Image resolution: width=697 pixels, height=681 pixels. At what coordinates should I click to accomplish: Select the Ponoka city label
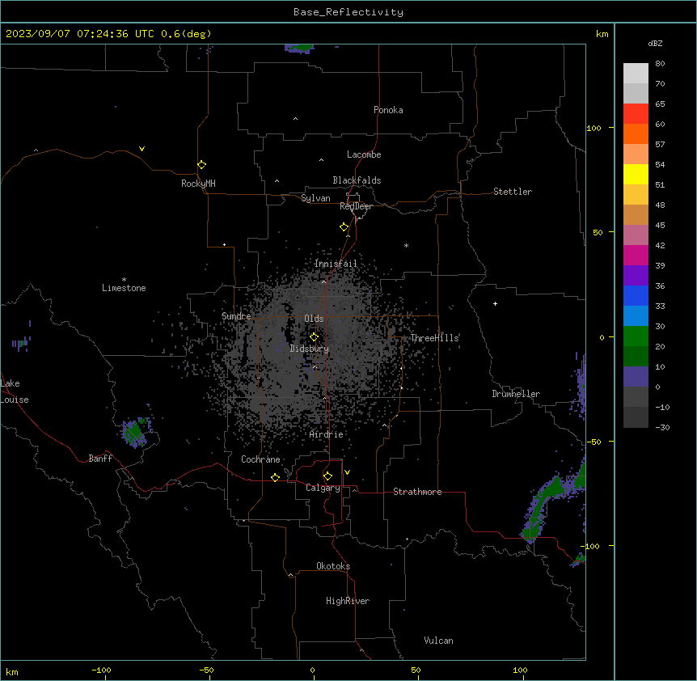pos(388,110)
